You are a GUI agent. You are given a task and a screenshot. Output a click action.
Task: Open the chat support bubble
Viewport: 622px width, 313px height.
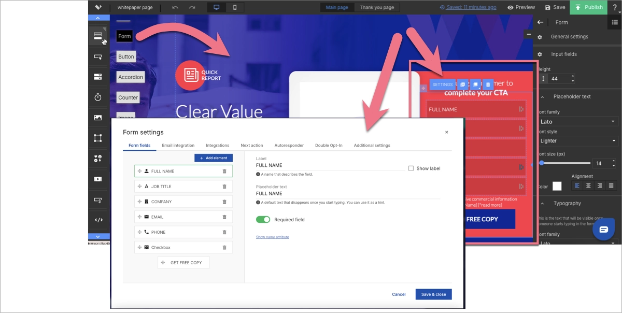point(603,230)
